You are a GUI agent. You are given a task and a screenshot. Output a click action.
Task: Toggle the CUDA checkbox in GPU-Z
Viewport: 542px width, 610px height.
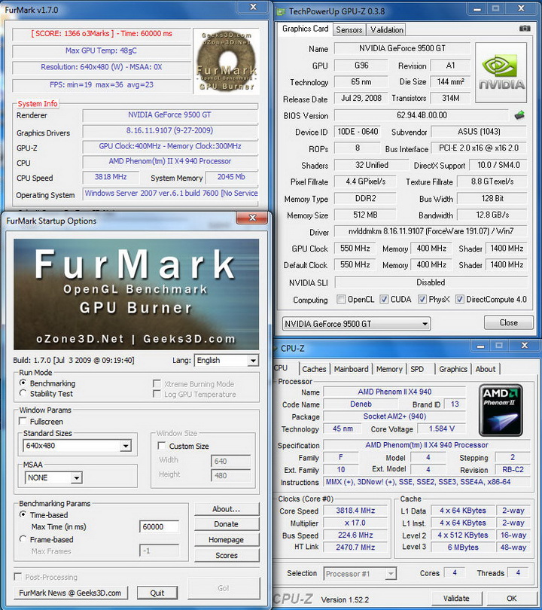point(384,299)
